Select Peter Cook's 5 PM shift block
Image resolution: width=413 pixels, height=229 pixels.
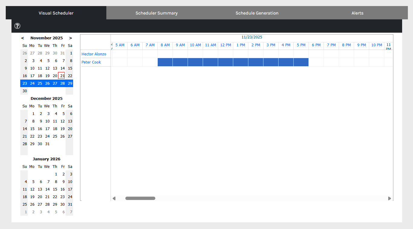301,62
